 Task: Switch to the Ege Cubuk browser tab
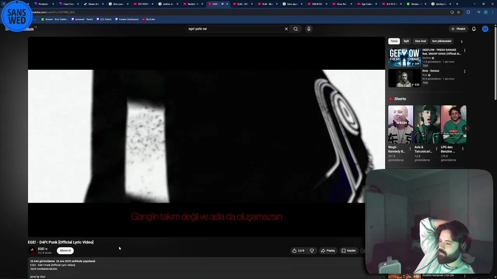point(365,4)
